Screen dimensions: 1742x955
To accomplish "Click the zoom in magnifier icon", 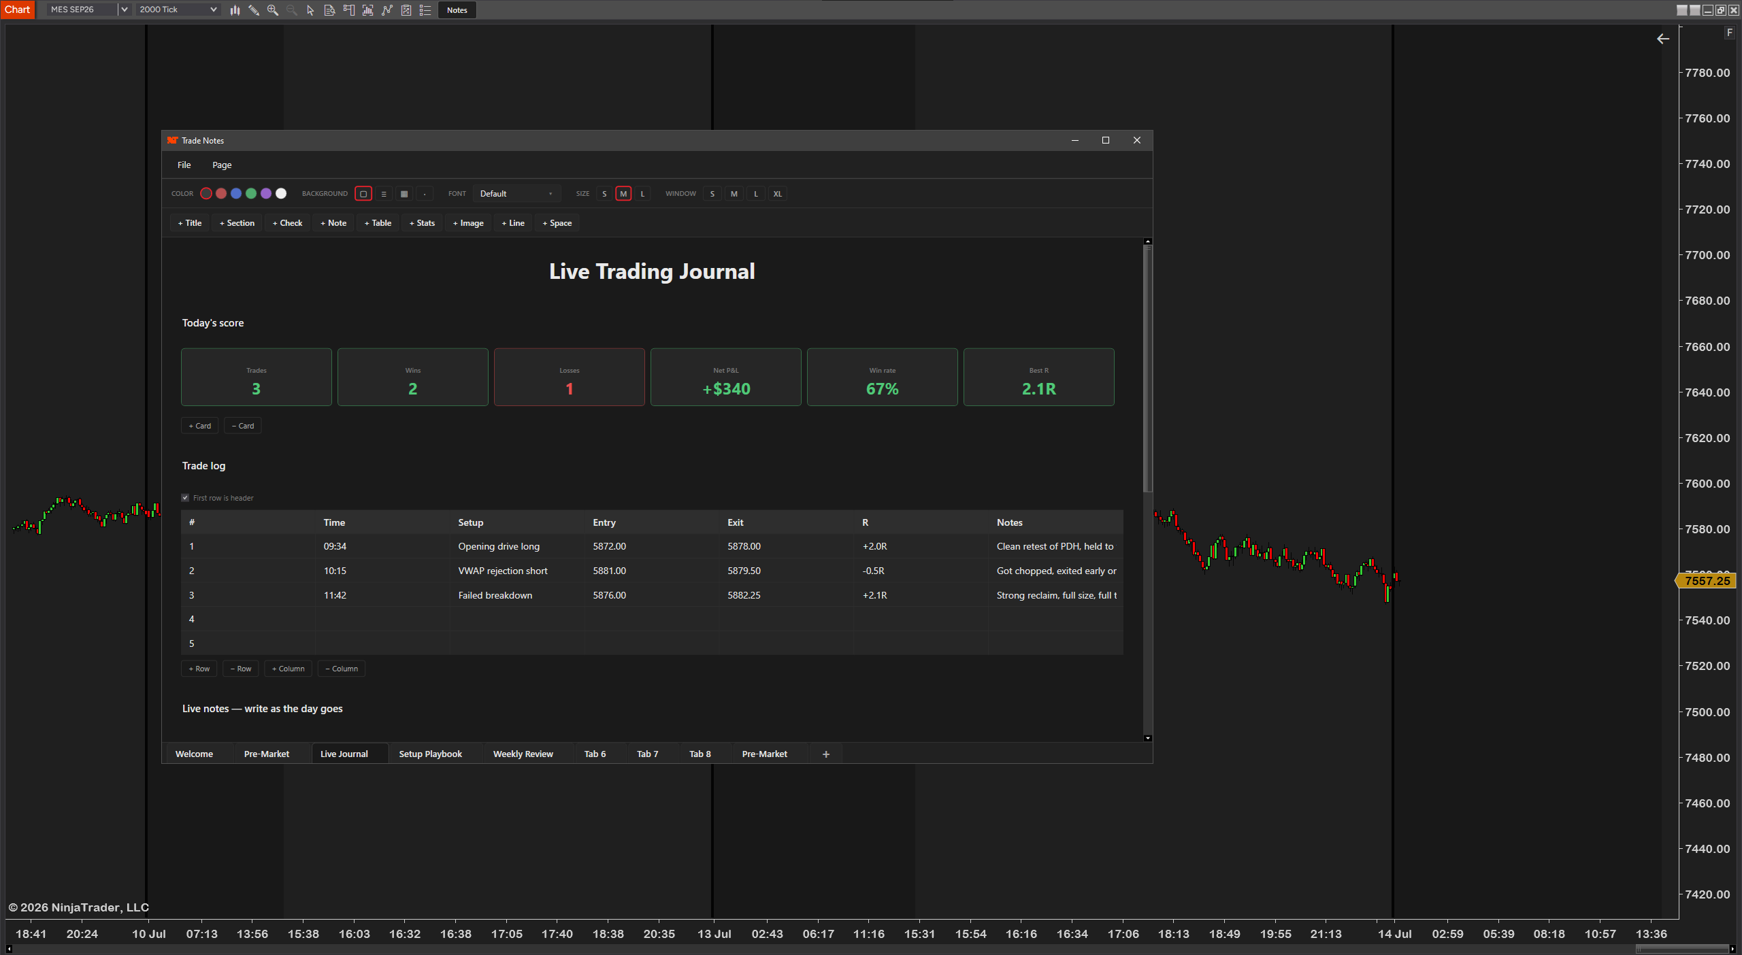I will [273, 10].
